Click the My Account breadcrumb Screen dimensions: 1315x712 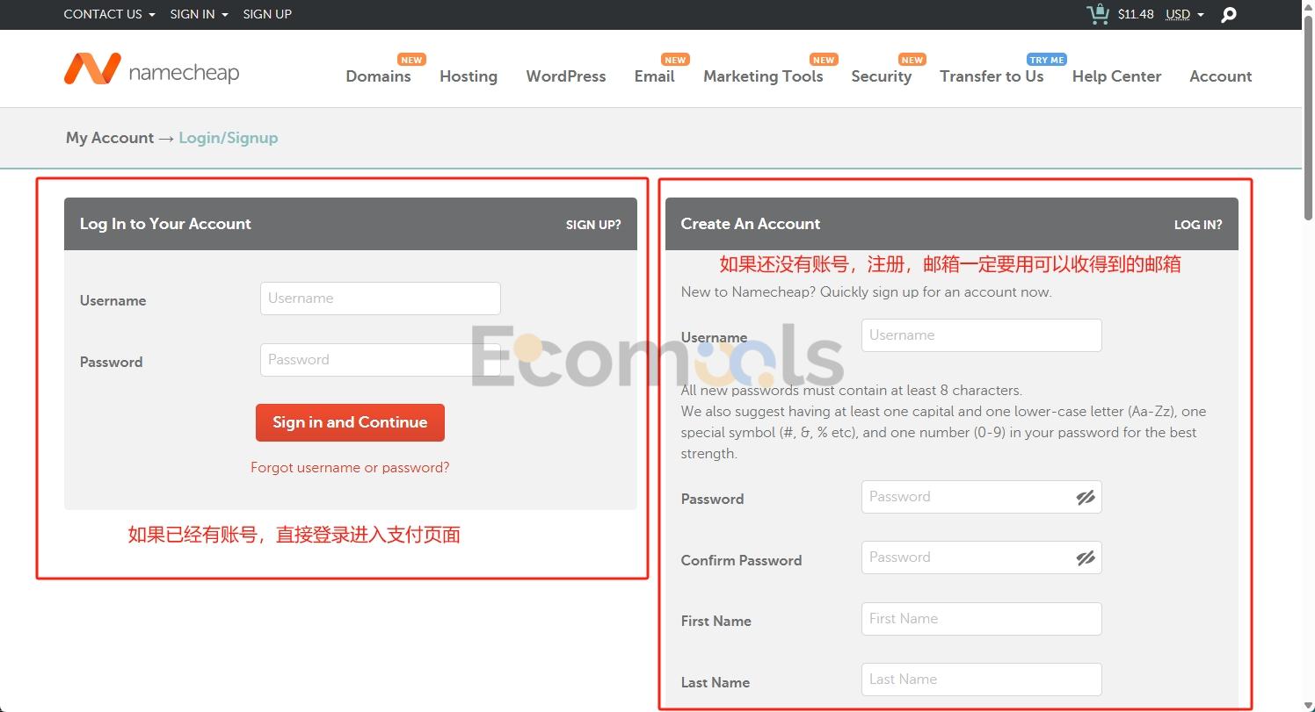(x=110, y=138)
